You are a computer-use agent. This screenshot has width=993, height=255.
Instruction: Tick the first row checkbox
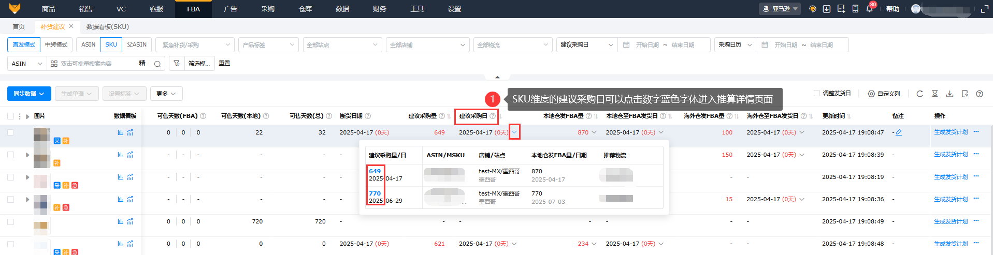click(10, 132)
